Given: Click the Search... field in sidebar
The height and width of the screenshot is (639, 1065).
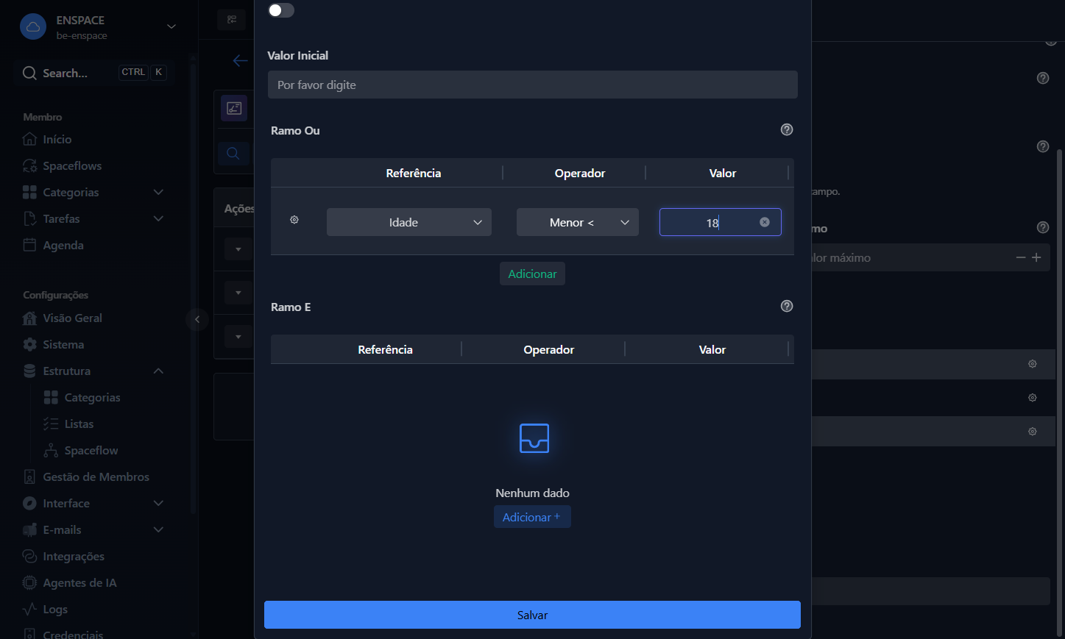Looking at the screenshot, I should 94,73.
